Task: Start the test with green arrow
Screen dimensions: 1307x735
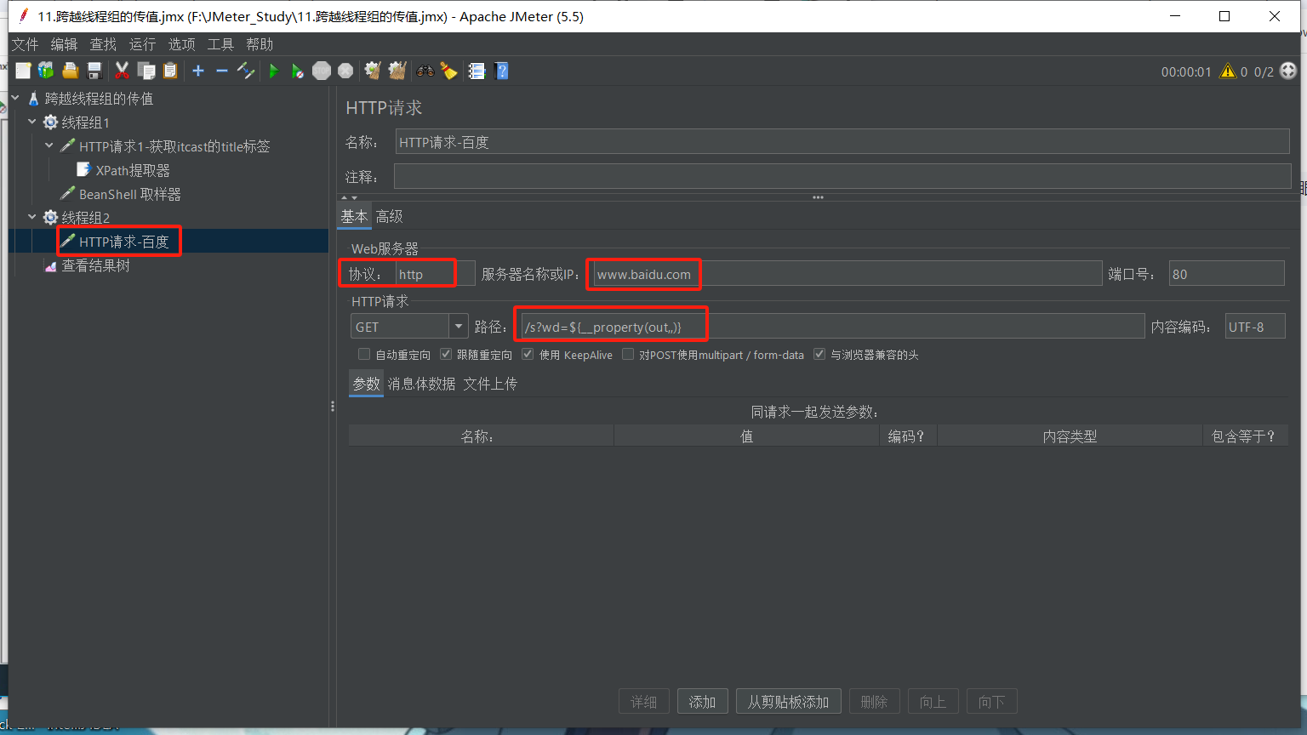Action: coord(274,71)
